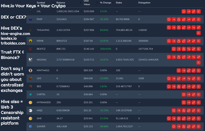The height and width of the screenshot is (131, 205).
Task: Click the transfer arrow icon for CARTEL
Action: [x=189, y=94]
